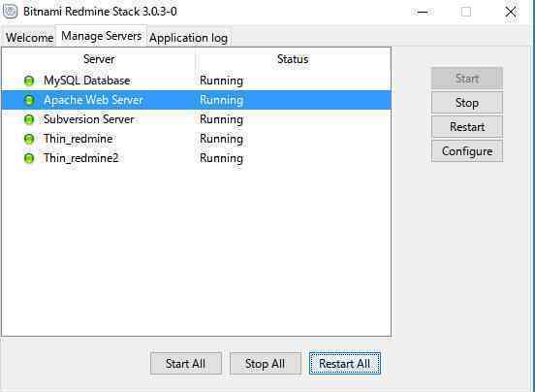Viewport: 535px width, 392px height.
Task: Select the MySQL Database row
Action: (x=196, y=81)
